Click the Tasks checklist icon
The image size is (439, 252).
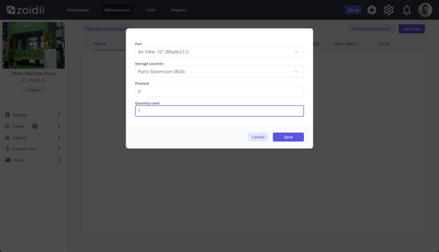7,126
